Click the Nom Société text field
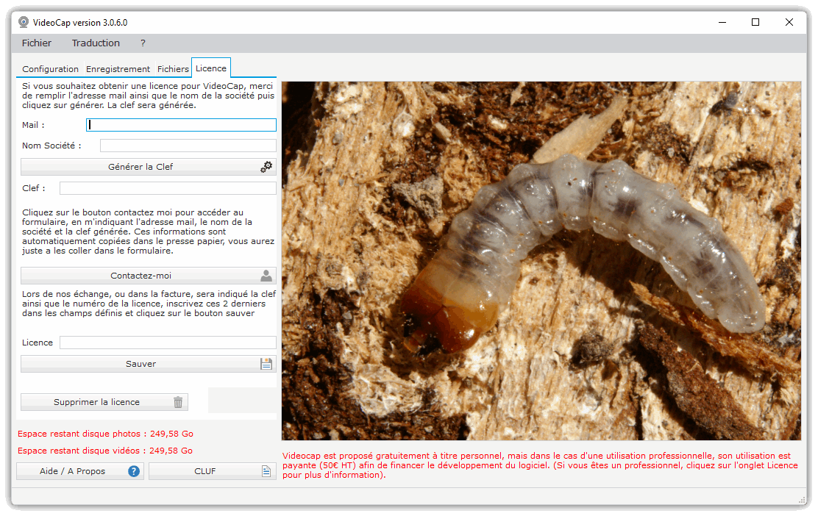Viewport: 818px width, 516px height. [x=188, y=146]
